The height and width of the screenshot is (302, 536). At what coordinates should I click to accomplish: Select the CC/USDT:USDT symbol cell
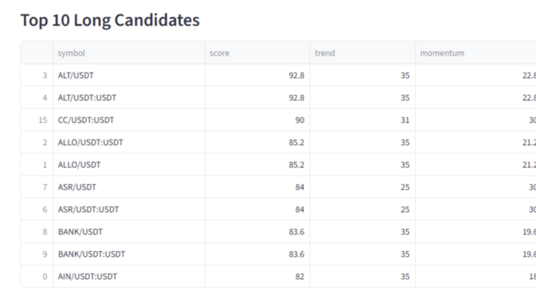point(129,120)
